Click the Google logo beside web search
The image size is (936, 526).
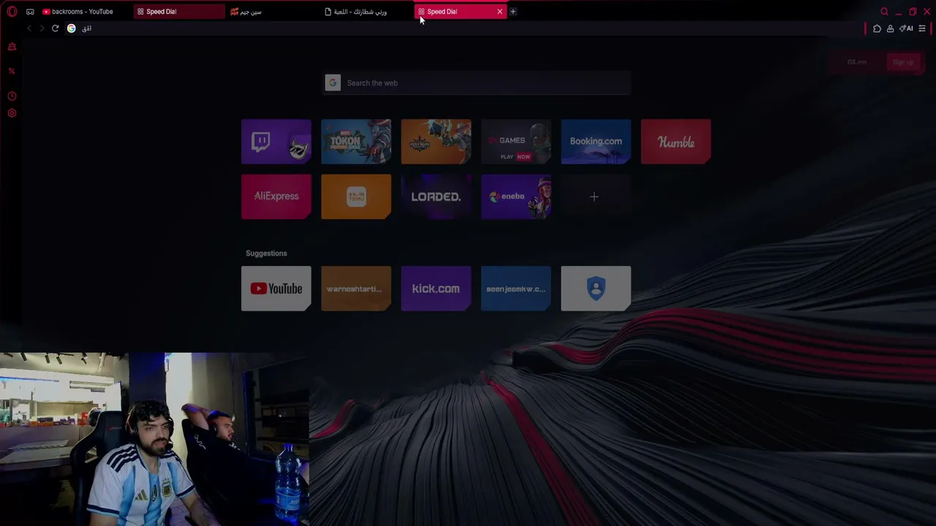click(x=333, y=83)
